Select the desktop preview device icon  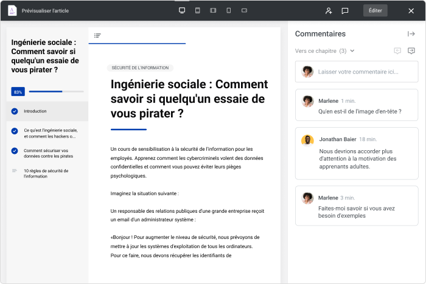pyautogui.click(x=182, y=10)
